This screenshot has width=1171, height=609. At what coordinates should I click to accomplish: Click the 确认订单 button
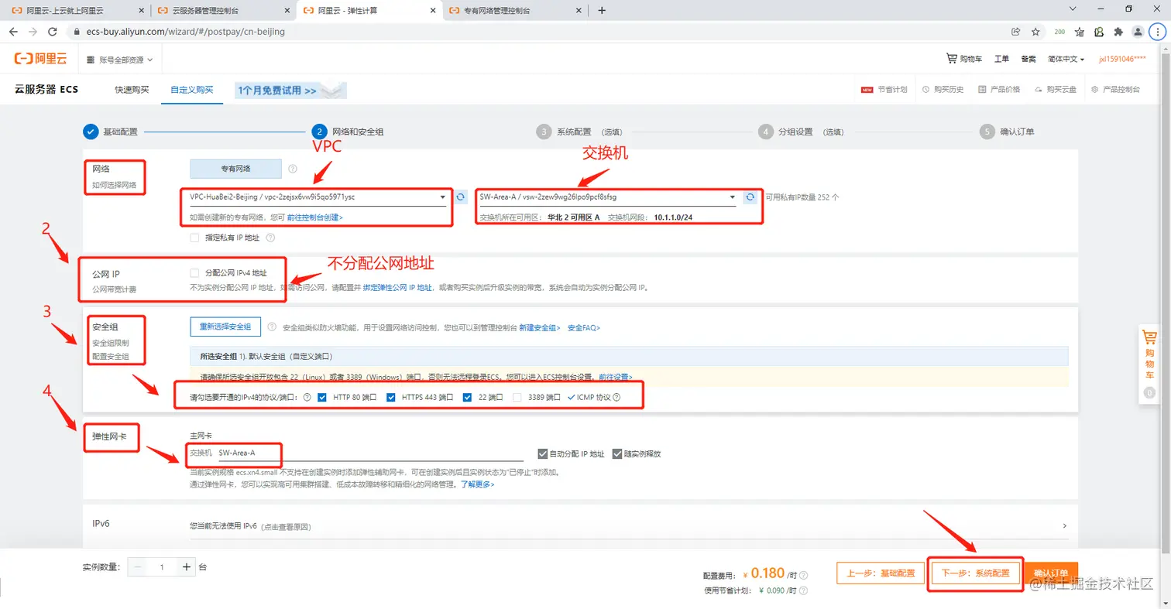pos(1051,573)
